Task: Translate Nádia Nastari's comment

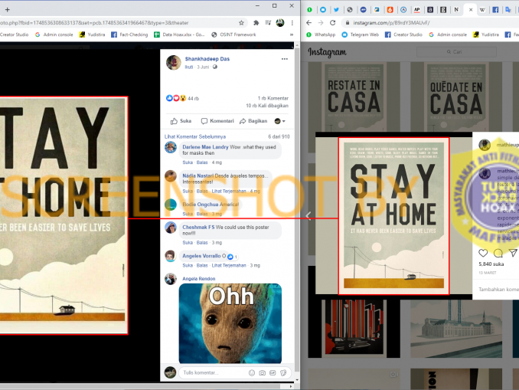Action: [x=229, y=192]
